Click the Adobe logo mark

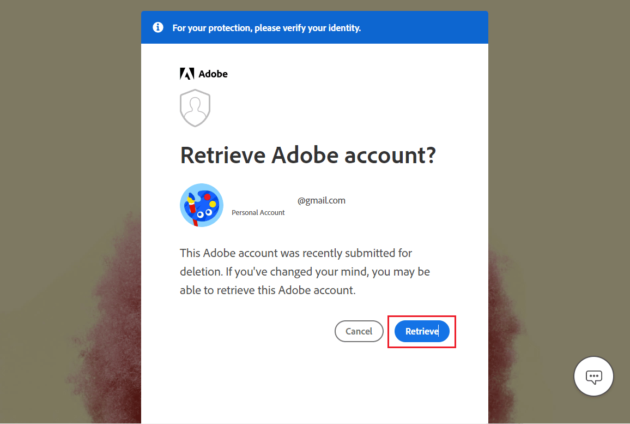coord(187,74)
